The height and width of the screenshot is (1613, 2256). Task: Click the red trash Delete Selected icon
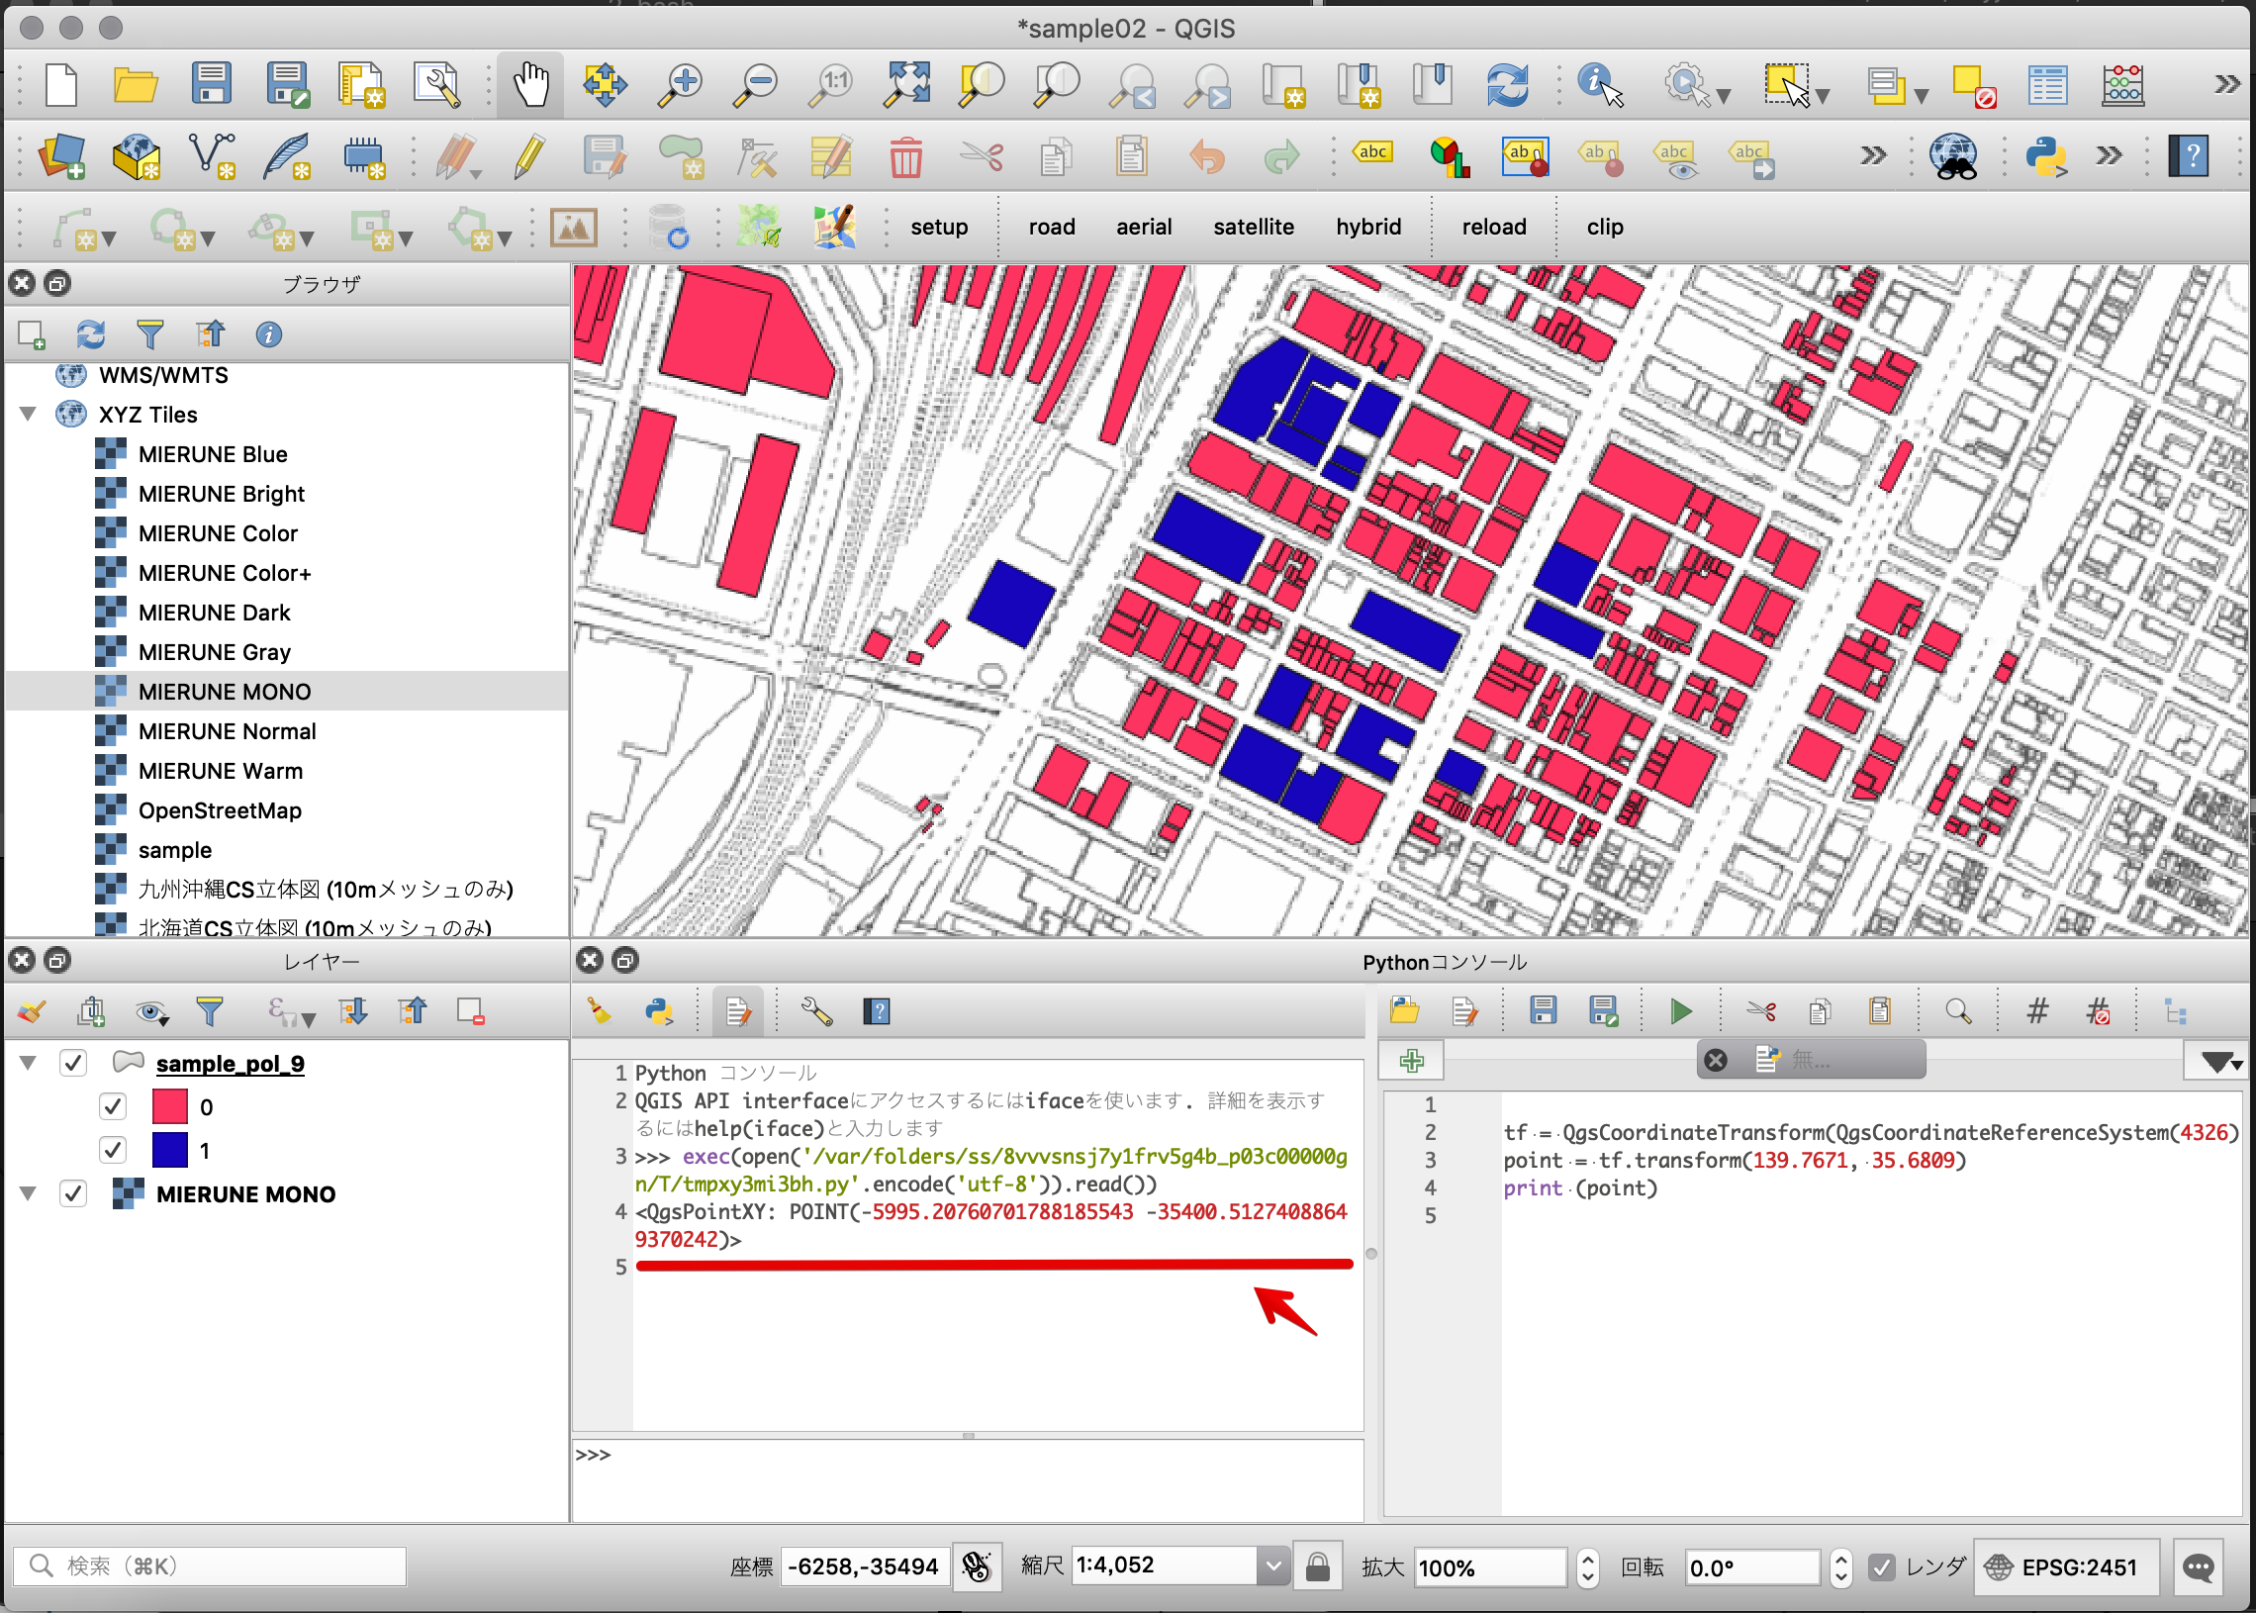click(905, 157)
